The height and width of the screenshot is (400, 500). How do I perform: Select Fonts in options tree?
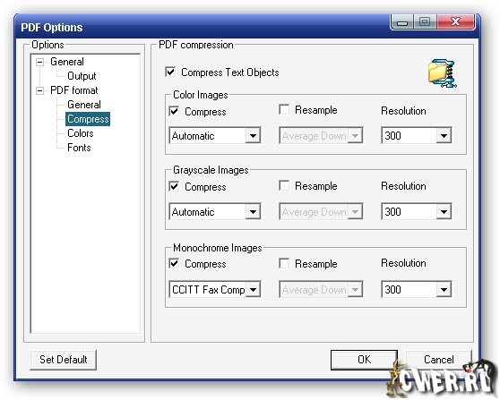click(79, 148)
